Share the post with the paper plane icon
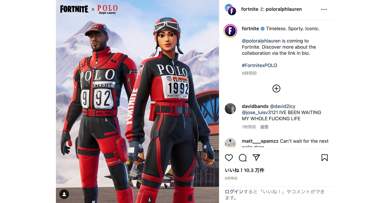This screenshot has width=389, height=203. pyautogui.click(x=256, y=158)
